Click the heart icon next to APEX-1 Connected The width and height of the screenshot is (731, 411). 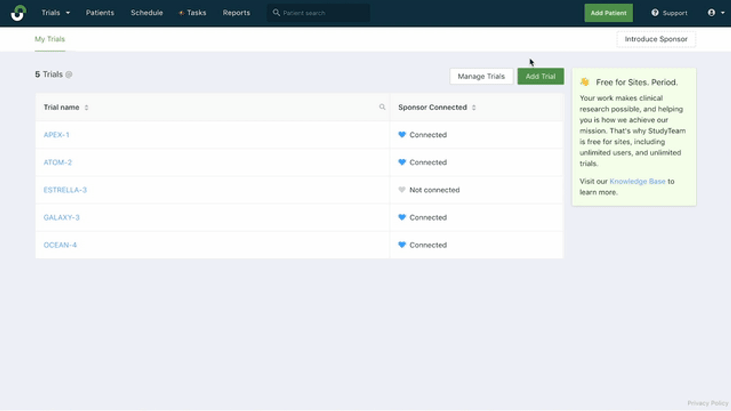[x=401, y=135]
